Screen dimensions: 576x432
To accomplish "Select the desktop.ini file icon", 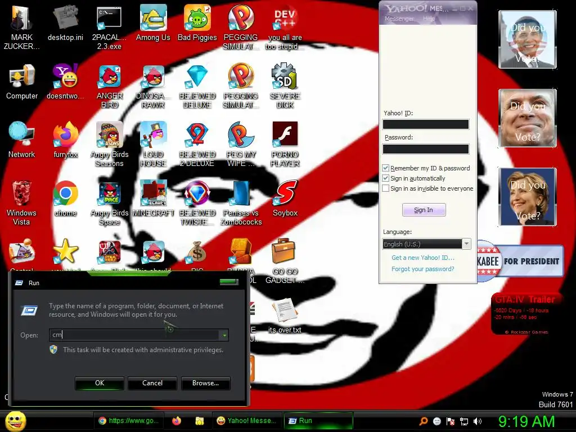I will pos(65,22).
